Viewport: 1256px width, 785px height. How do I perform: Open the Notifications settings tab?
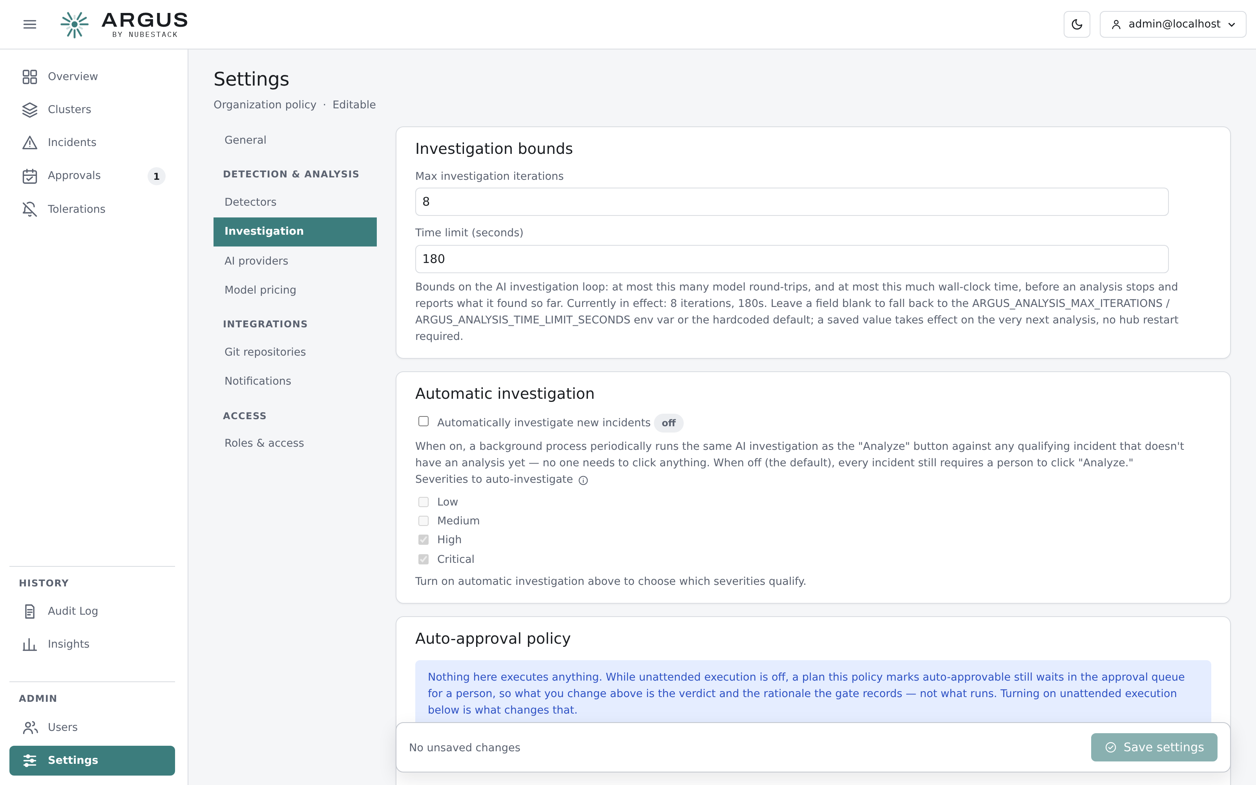coord(295,381)
